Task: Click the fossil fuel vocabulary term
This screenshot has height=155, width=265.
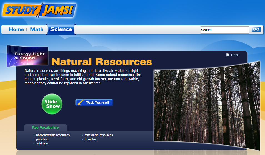Action: pyautogui.click(x=91, y=139)
